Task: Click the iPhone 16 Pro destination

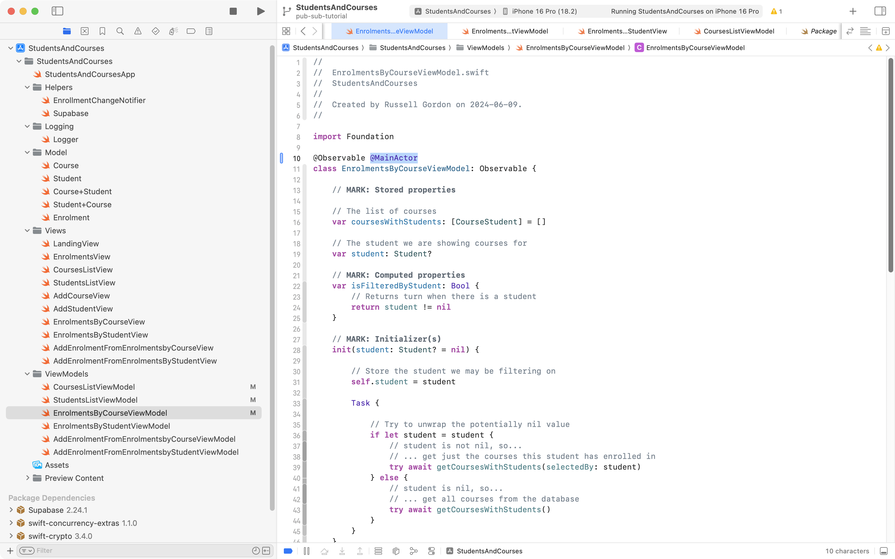Action: coord(544,11)
